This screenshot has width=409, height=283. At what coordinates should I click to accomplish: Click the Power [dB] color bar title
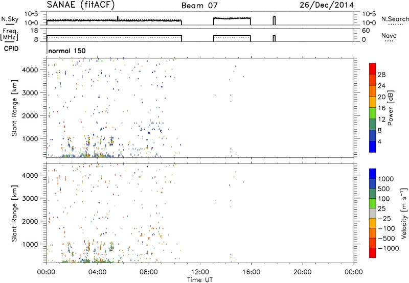[390, 108]
